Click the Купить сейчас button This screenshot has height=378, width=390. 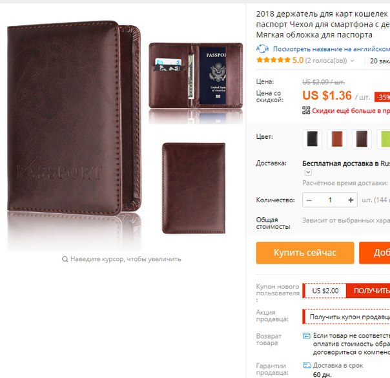pos(305,253)
